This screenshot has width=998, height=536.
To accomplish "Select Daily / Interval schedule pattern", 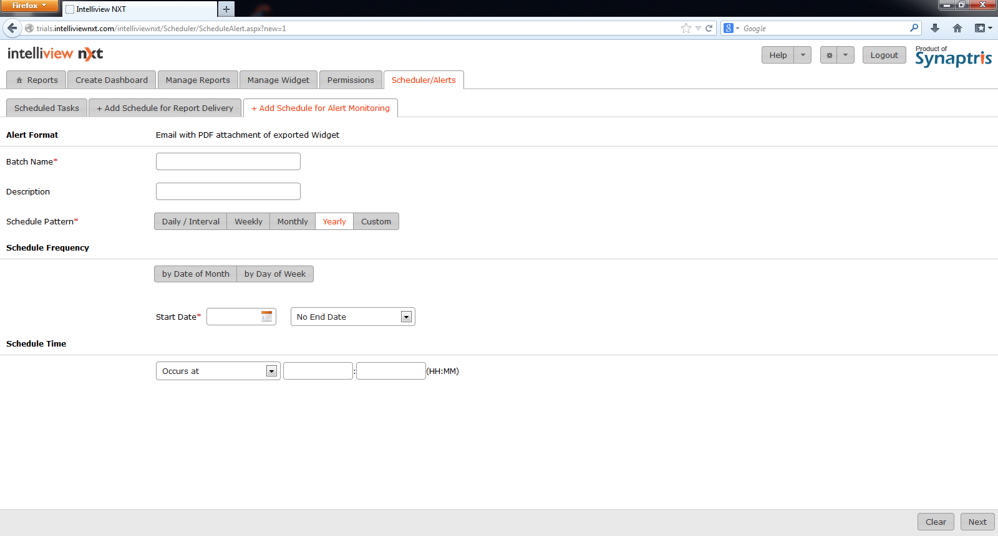I will [x=191, y=221].
